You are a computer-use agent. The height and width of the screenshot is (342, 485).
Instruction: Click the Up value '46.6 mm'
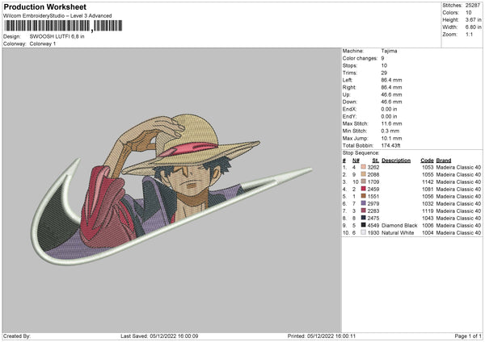[391, 94]
